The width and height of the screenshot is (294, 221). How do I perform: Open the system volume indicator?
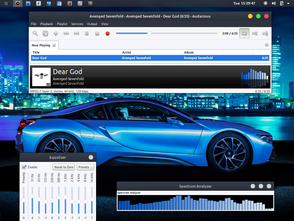(274, 3)
